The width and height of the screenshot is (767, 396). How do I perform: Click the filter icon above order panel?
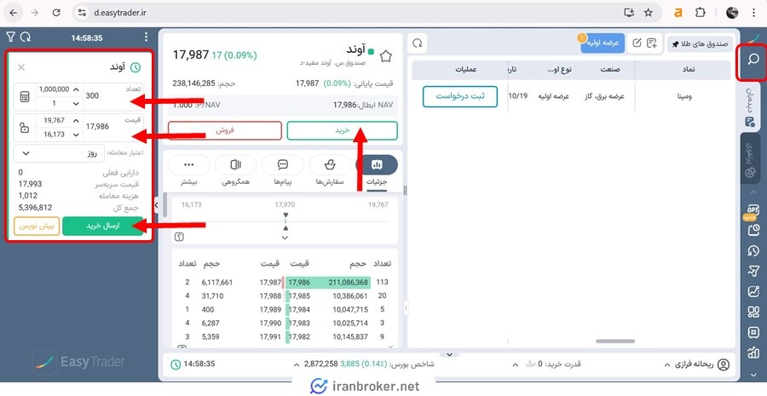(11, 37)
